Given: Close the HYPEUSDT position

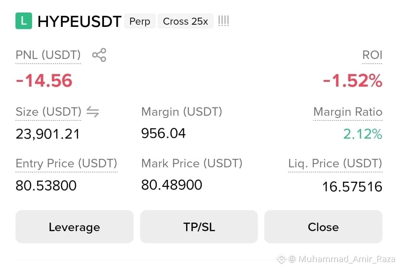Looking at the screenshot, I should tap(324, 227).
